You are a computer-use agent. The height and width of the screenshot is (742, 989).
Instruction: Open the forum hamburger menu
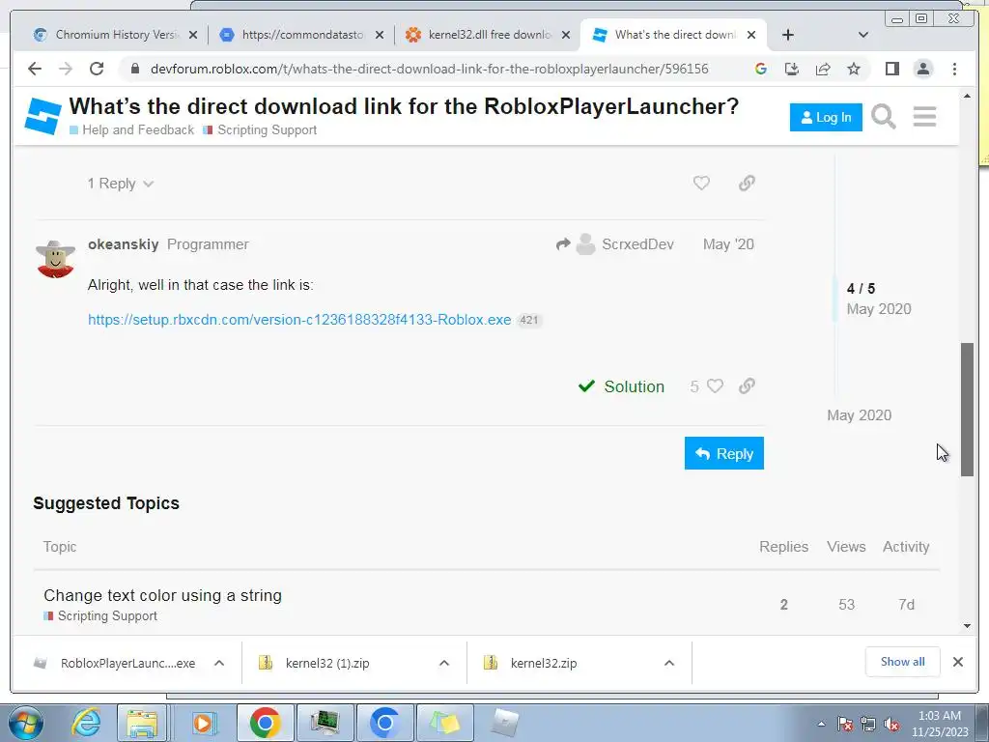924,117
